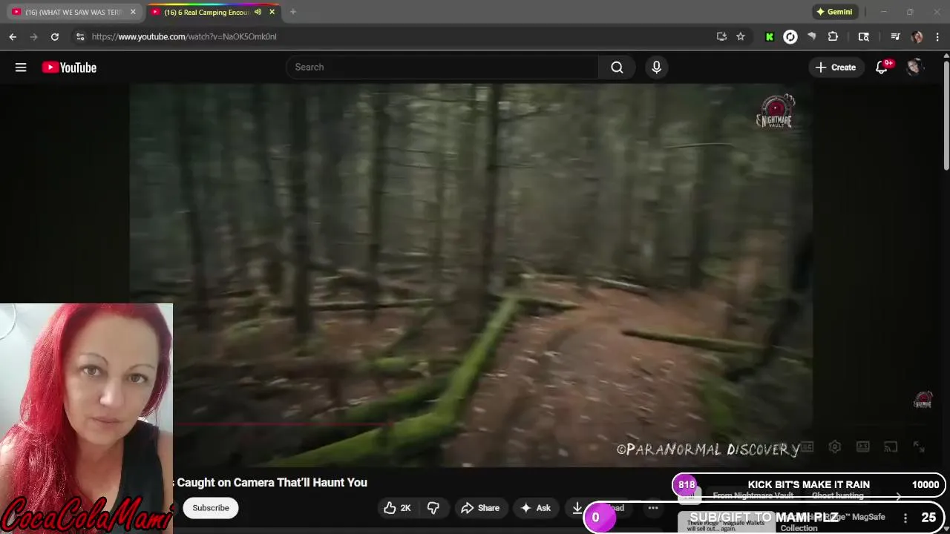Ask about this video
This screenshot has height=534, width=950.
point(536,508)
